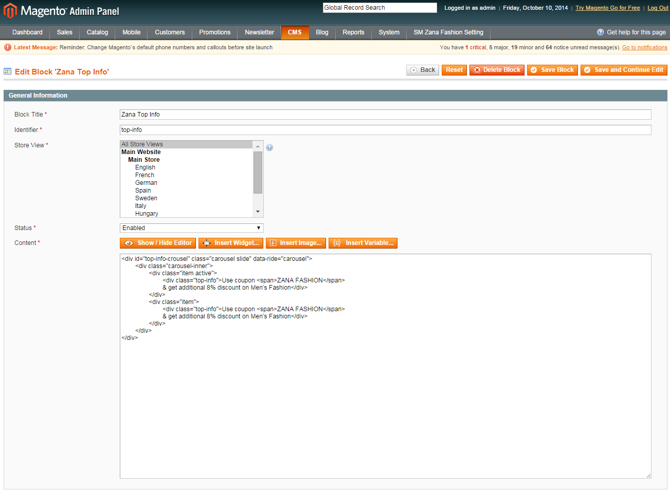Open the Status dropdown showing Enabled
The height and width of the screenshot is (492, 670).
[x=192, y=228]
